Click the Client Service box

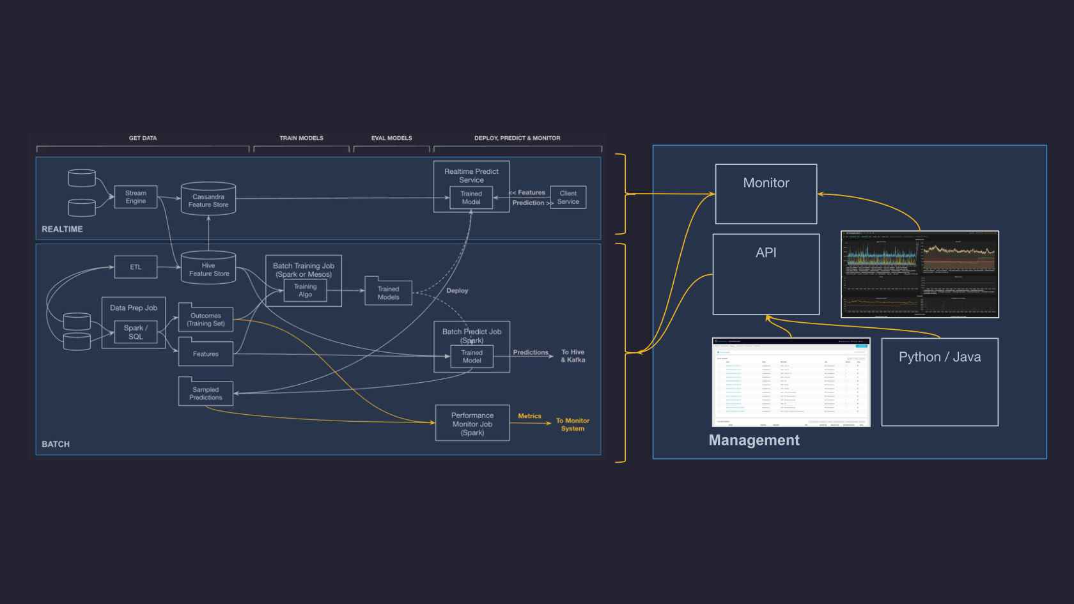pos(568,197)
